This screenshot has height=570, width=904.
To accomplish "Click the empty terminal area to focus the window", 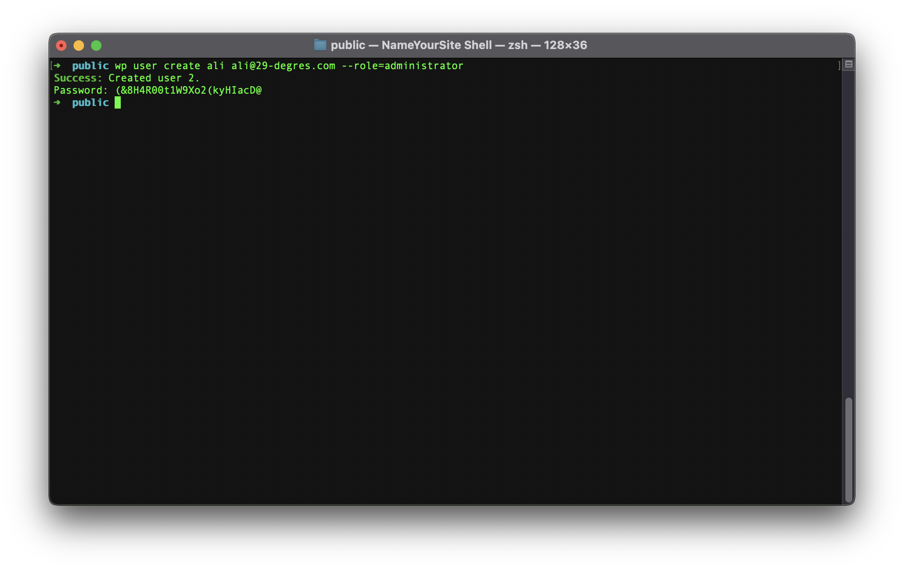I will click(438, 306).
